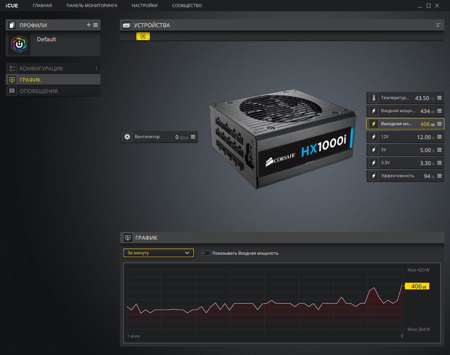
Task: Click the Вентилятор 0 RPM reading
Action: pyautogui.click(x=181, y=137)
